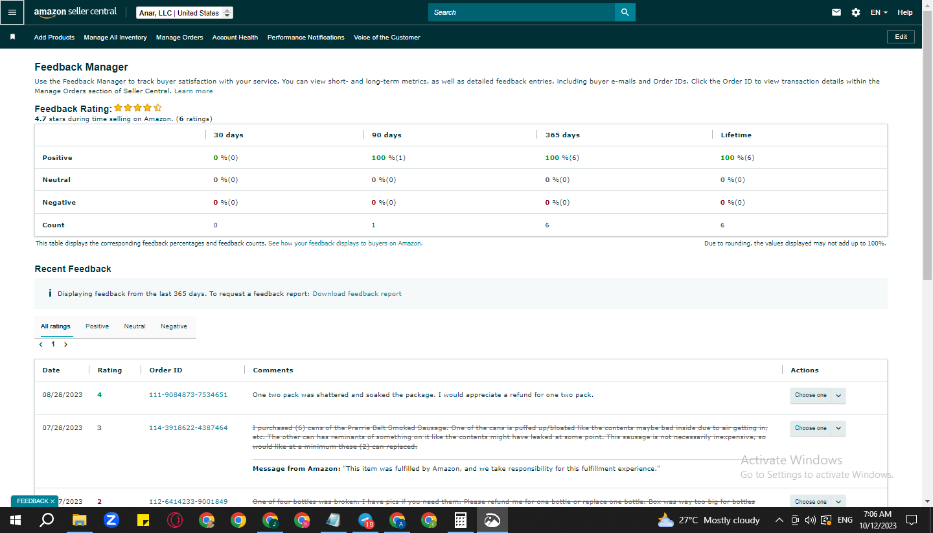Click the 365 days column header
Screen dimensions: 933x533
[562, 135]
